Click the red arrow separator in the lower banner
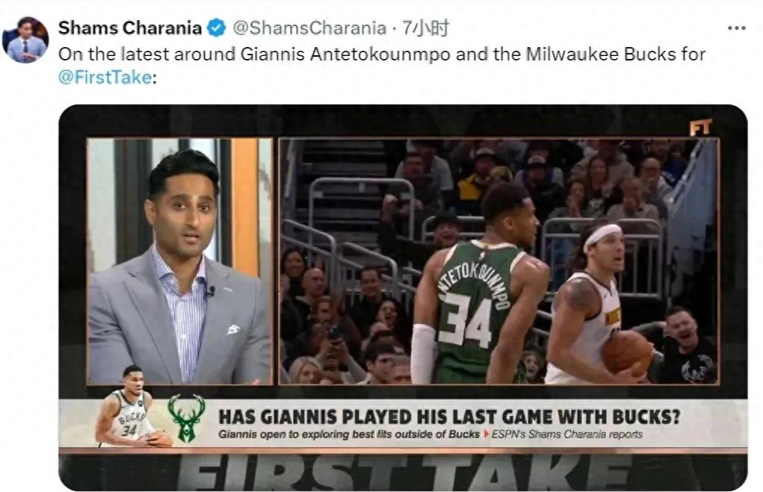This screenshot has width=763, height=492. [486, 435]
